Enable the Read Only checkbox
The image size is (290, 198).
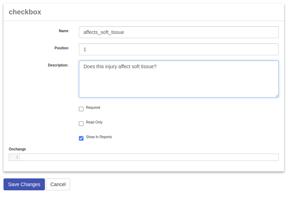(x=81, y=123)
